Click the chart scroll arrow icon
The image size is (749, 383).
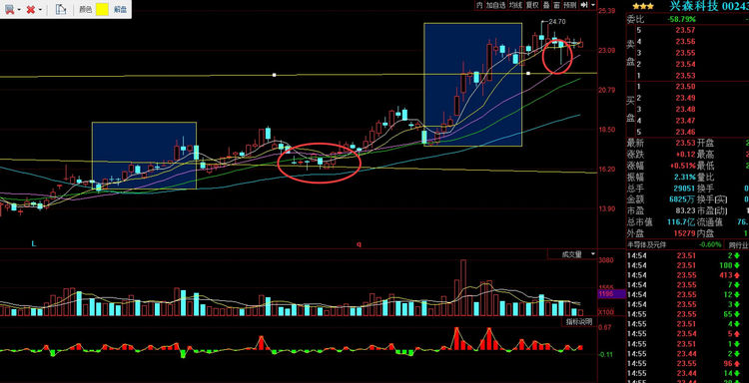point(584,5)
